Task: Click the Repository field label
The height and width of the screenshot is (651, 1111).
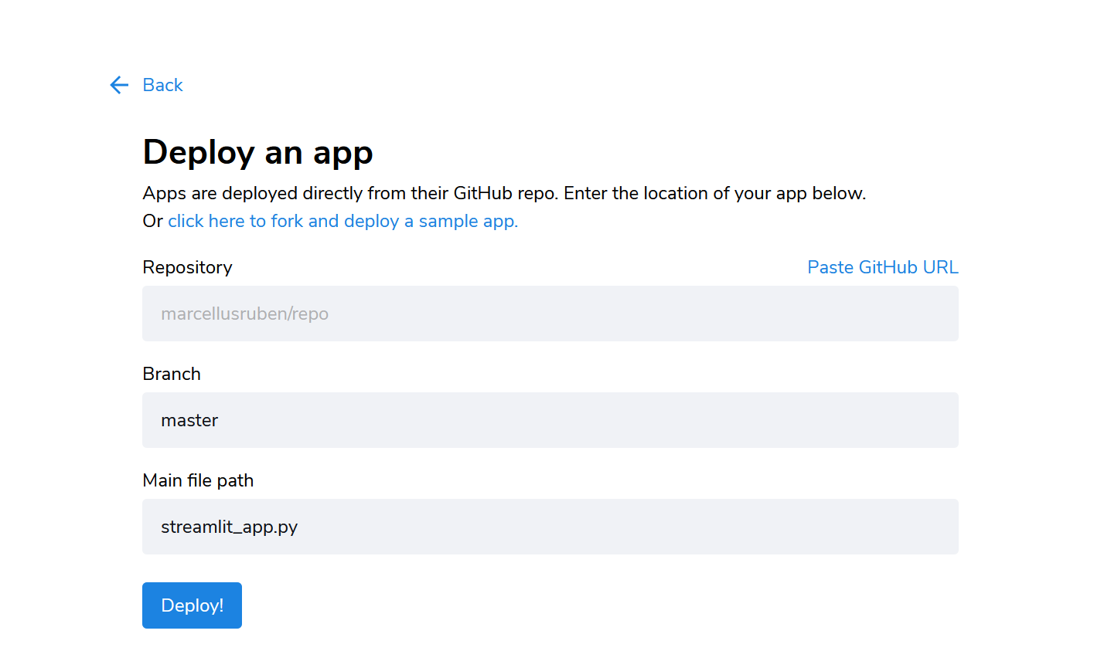Action: (187, 268)
